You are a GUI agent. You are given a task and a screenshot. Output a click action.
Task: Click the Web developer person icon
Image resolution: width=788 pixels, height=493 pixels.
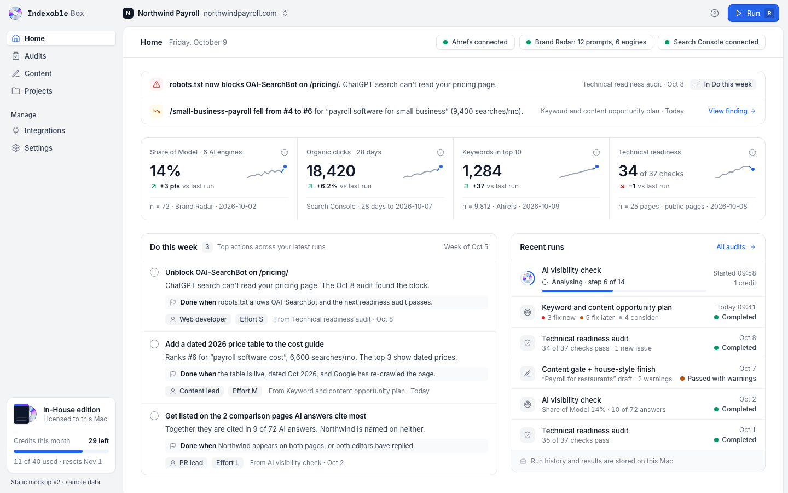coord(173,319)
